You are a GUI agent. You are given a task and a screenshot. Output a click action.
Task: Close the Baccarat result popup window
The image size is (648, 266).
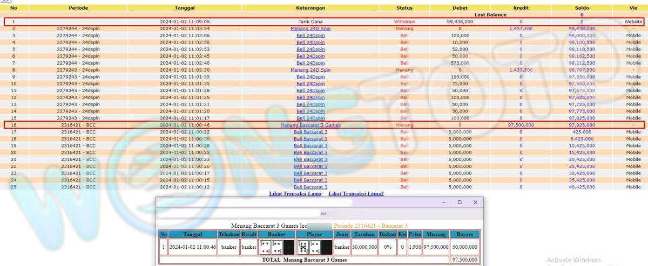pos(475,202)
